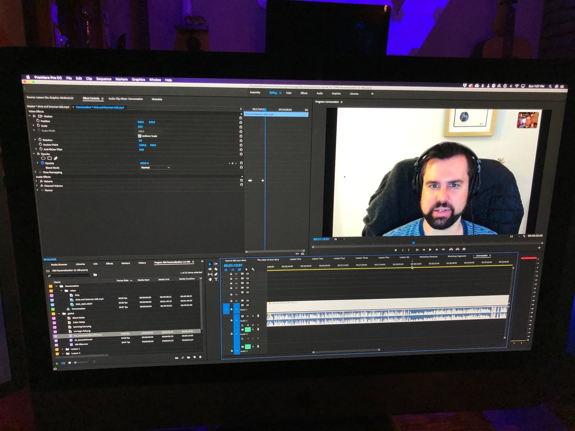Image resolution: width=575 pixels, height=431 pixels.
Task: Select the Selection arrow tool
Action: point(210,264)
